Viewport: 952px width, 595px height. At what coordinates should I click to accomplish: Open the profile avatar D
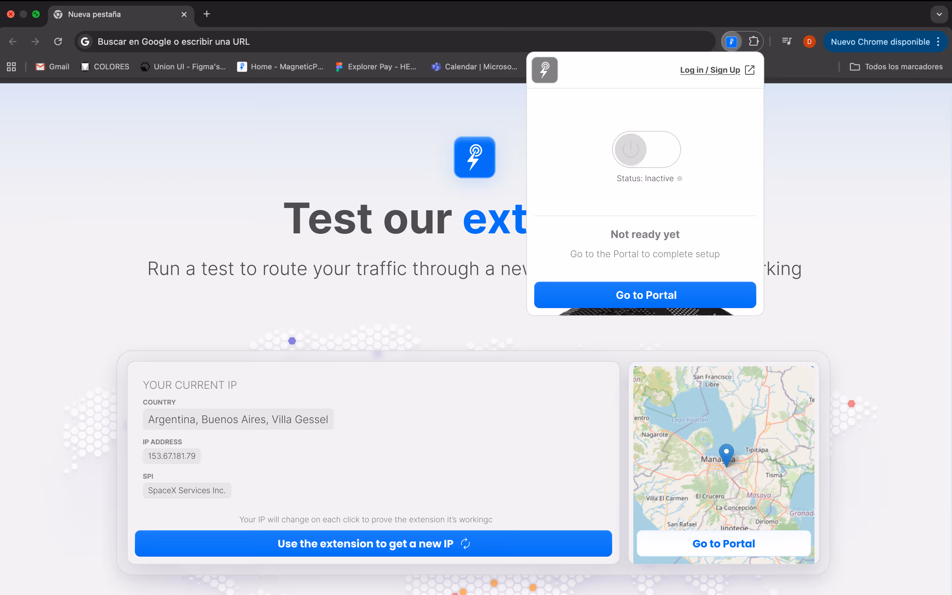[809, 41]
